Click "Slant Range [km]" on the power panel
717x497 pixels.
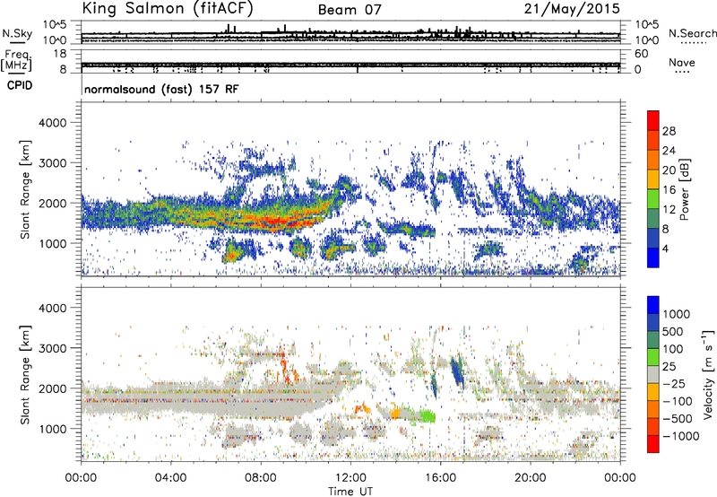[26, 189]
